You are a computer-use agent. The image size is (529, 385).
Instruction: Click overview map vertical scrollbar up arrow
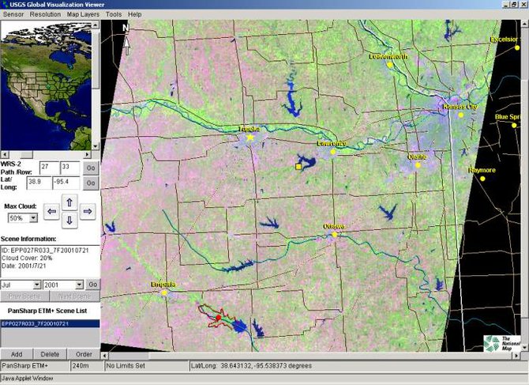click(x=96, y=25)
